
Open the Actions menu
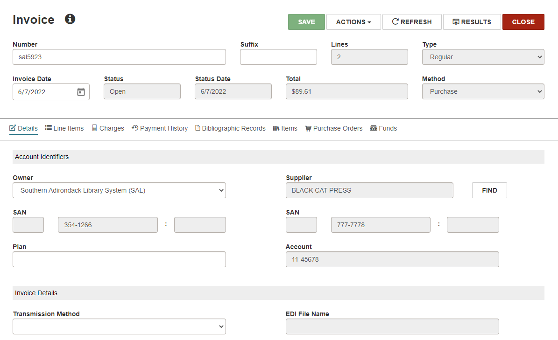pos(353,22)
